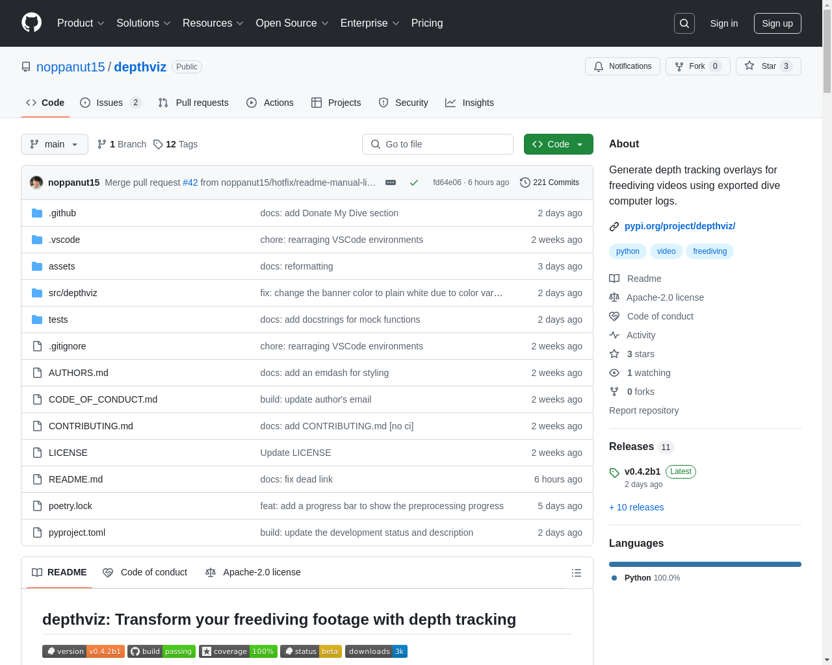The image size is (832, 665).
Task: Click the Go to file search field
Action: tap(437, 144)
